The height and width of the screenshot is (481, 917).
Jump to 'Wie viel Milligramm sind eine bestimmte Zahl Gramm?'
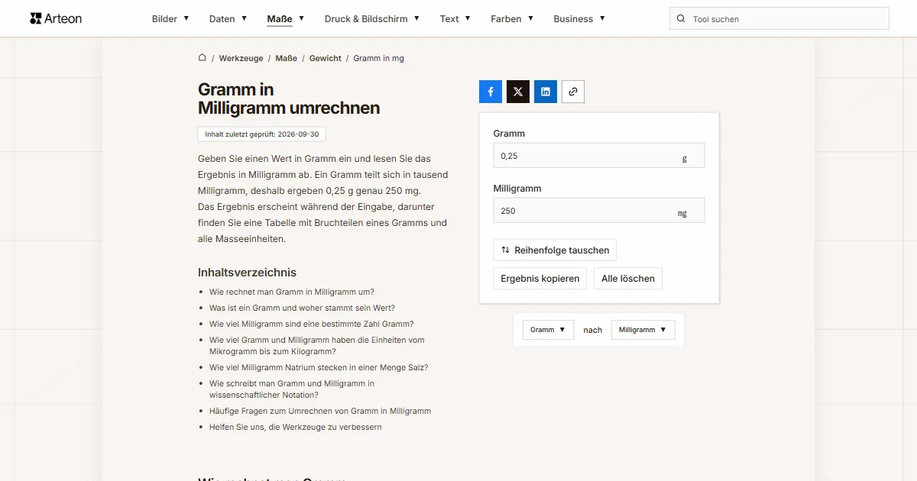tap(312, 324)
